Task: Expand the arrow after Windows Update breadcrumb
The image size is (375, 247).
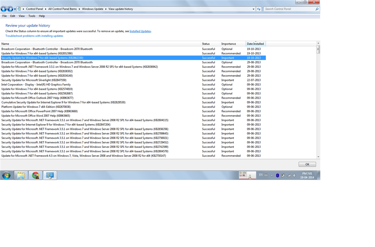Action: pos(106,9)
